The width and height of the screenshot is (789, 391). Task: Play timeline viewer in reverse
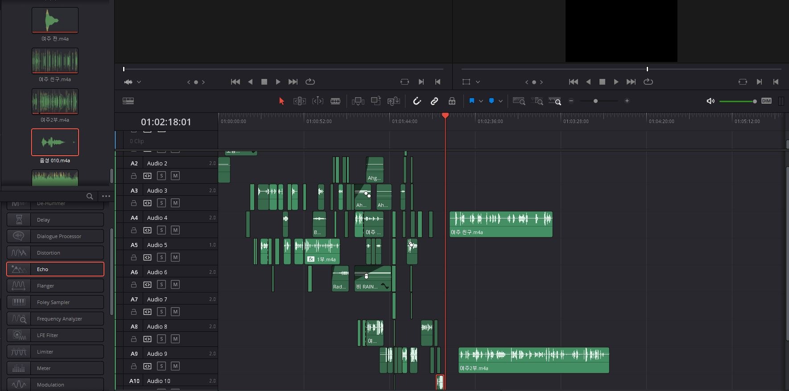point(588,82)
